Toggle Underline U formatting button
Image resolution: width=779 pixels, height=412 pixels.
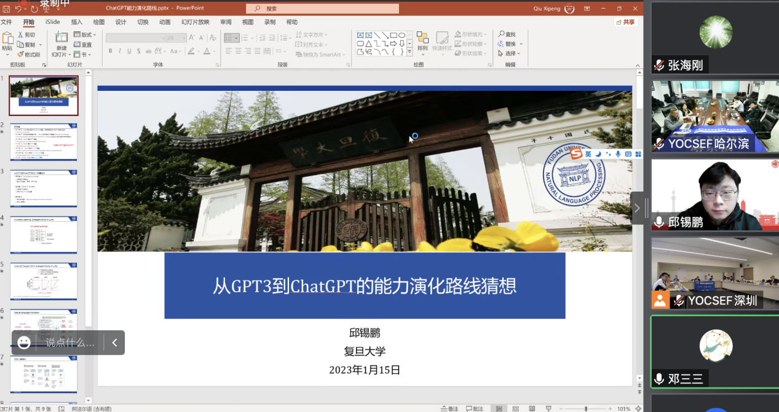click(x=130, y=51)
